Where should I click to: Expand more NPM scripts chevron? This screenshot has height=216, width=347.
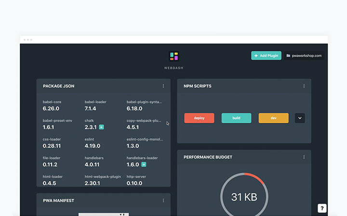click(300, 118)
